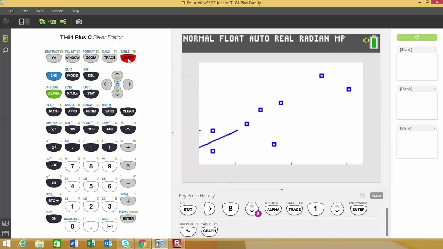Toggle the blue 2ND key

[x=54, y=75]
